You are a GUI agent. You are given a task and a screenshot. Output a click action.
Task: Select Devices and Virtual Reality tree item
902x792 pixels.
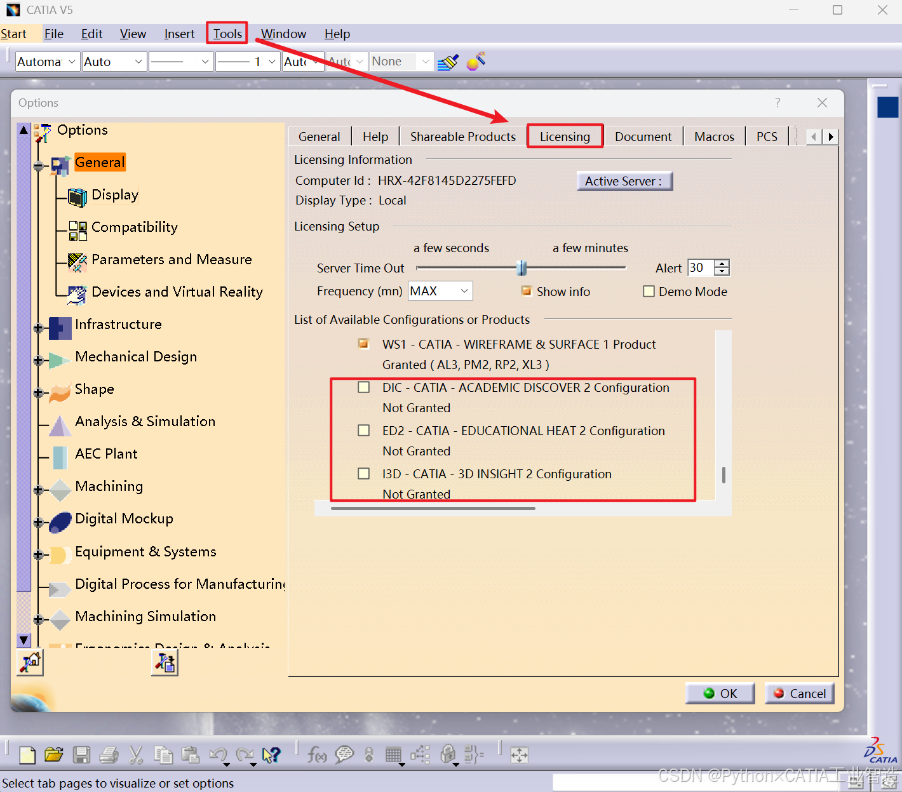(177, 292)
